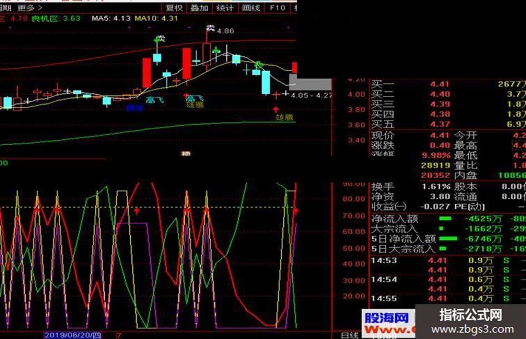The width and height of the screenshot is (526, 339).
Task: Click the 最高 label
Action: [466, 145]
